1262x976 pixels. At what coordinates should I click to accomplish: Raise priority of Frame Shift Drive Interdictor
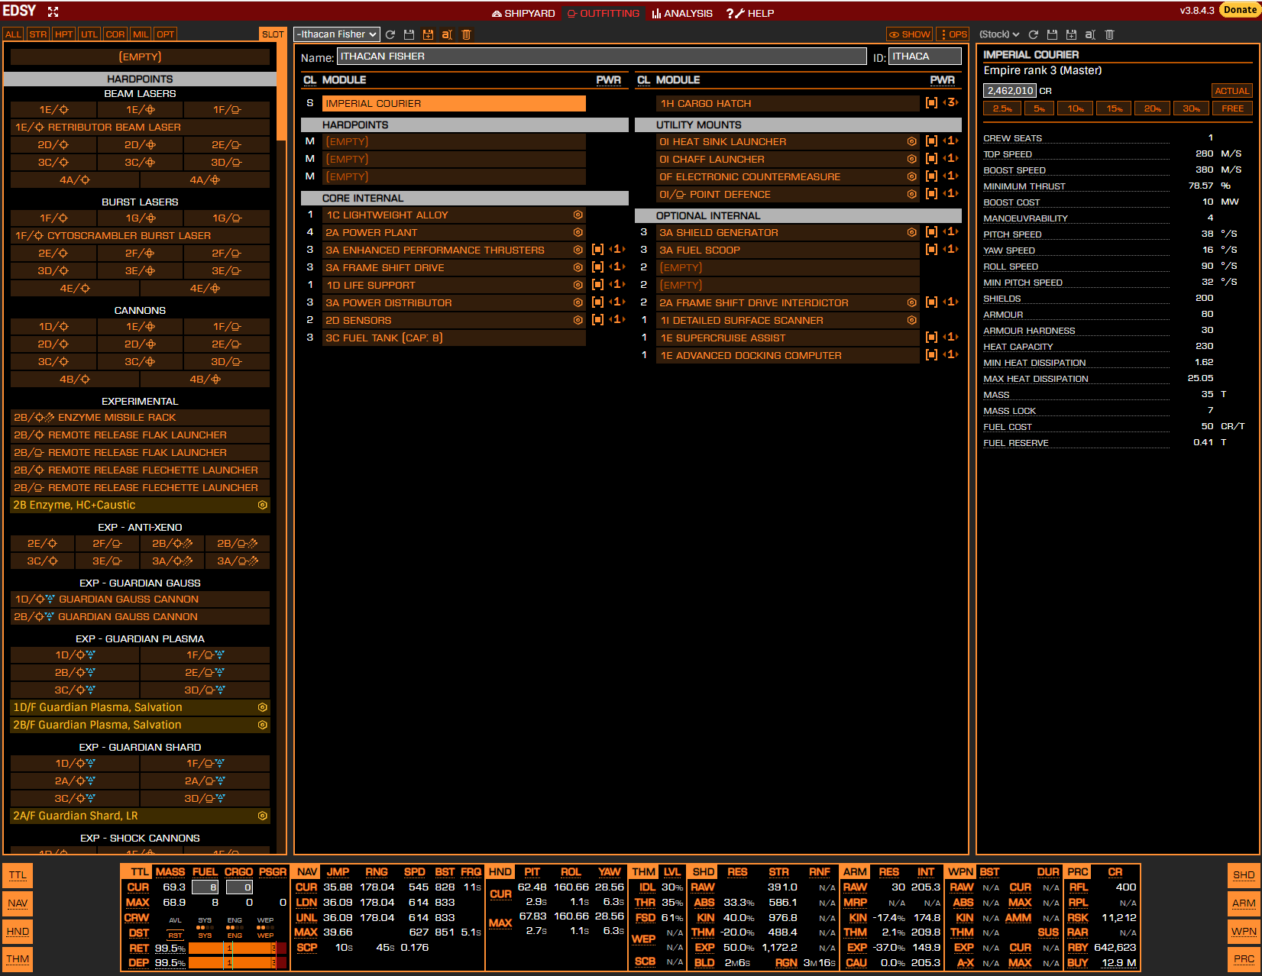[957, 302]
